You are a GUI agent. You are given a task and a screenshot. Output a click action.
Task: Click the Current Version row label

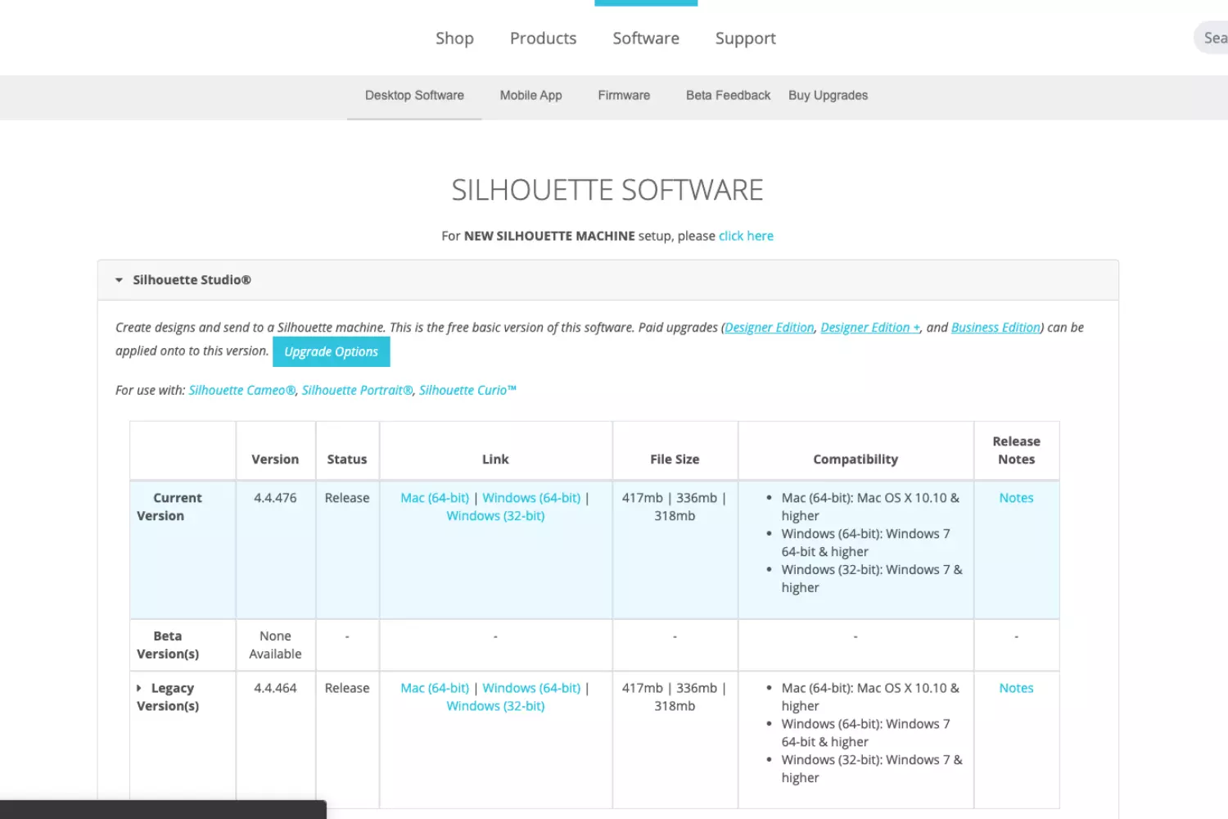point(169,507)
